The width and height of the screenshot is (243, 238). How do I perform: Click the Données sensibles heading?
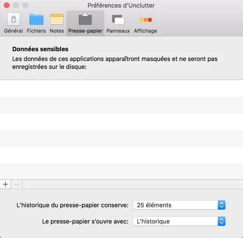(x=40, y=49)
